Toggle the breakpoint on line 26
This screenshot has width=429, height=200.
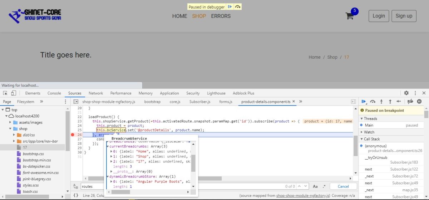pyautogui.click(x=73, y=135)
